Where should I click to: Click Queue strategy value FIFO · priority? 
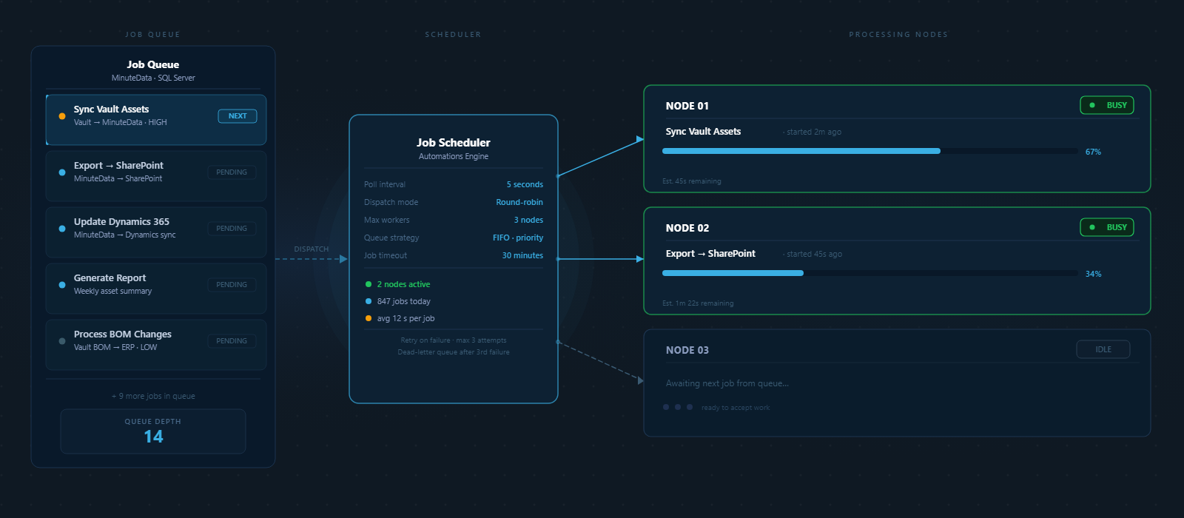518,238
